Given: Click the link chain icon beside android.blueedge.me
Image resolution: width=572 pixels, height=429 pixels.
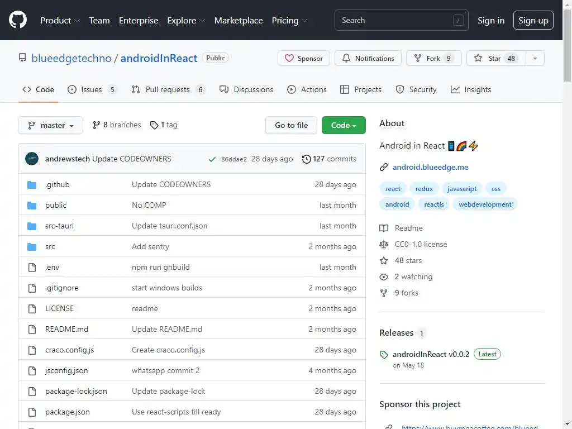Looking at the screenshot, I should (383, 167).
